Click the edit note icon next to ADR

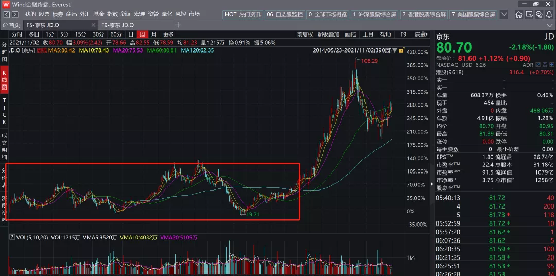pos(538,65)
